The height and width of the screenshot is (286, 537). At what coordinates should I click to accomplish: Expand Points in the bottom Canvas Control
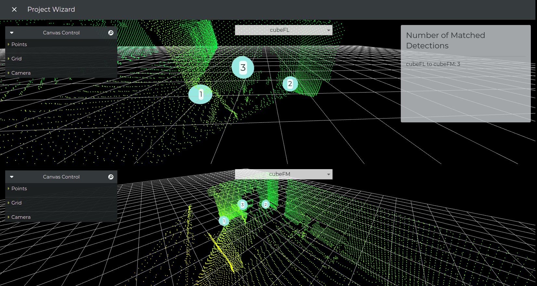pyautogui.click(x=61, y=189)
